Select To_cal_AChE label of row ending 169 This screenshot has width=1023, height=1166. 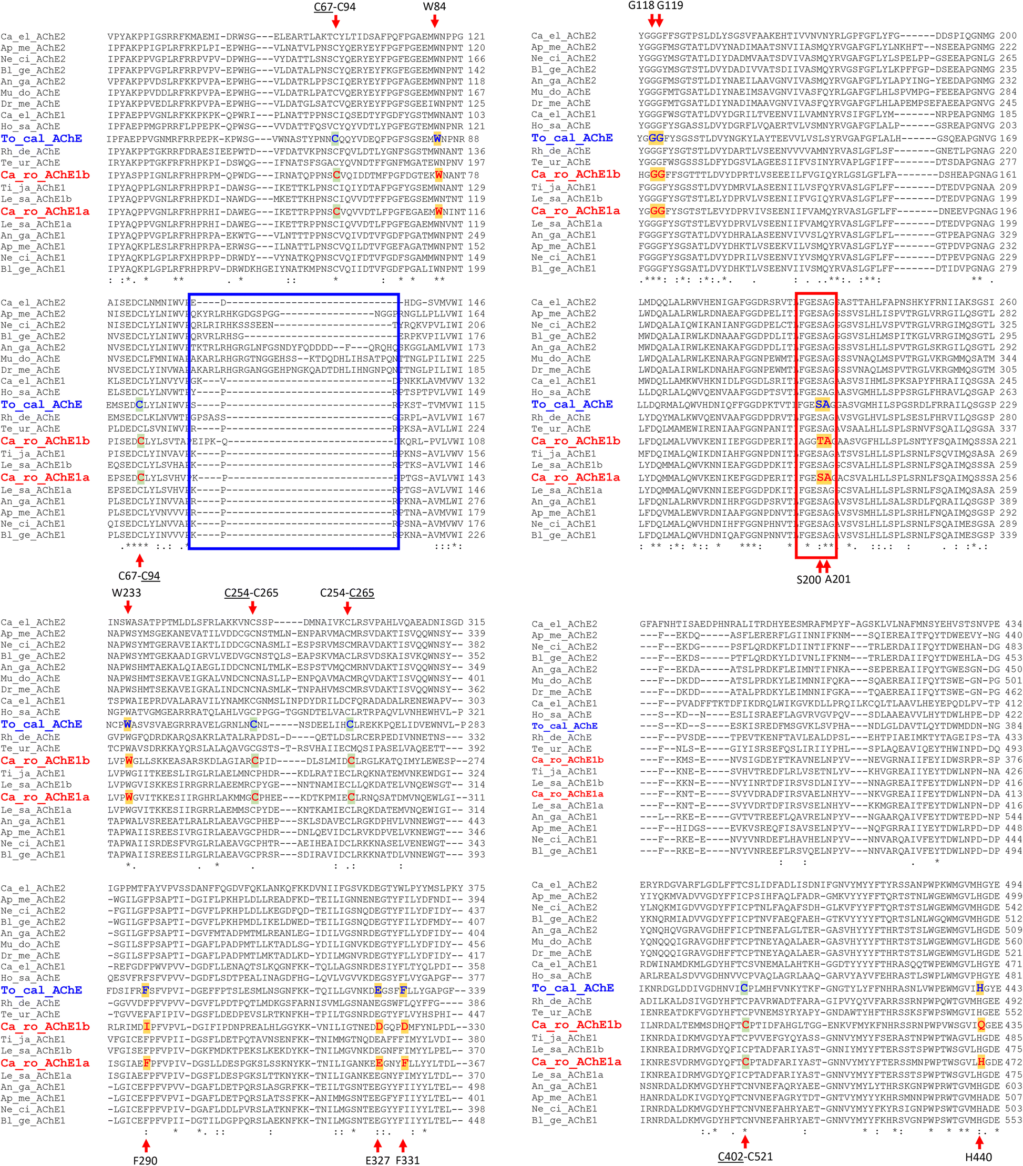coord(572,138)
